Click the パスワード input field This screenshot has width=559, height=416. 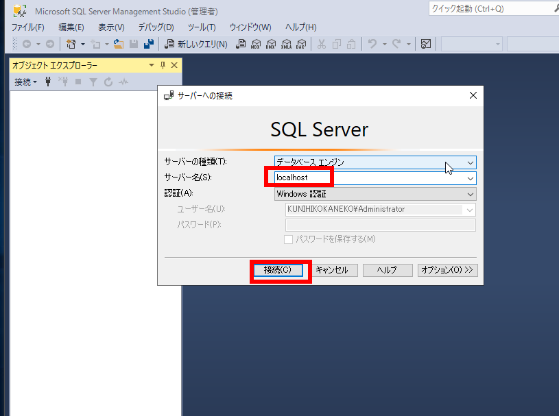point(381,225)
